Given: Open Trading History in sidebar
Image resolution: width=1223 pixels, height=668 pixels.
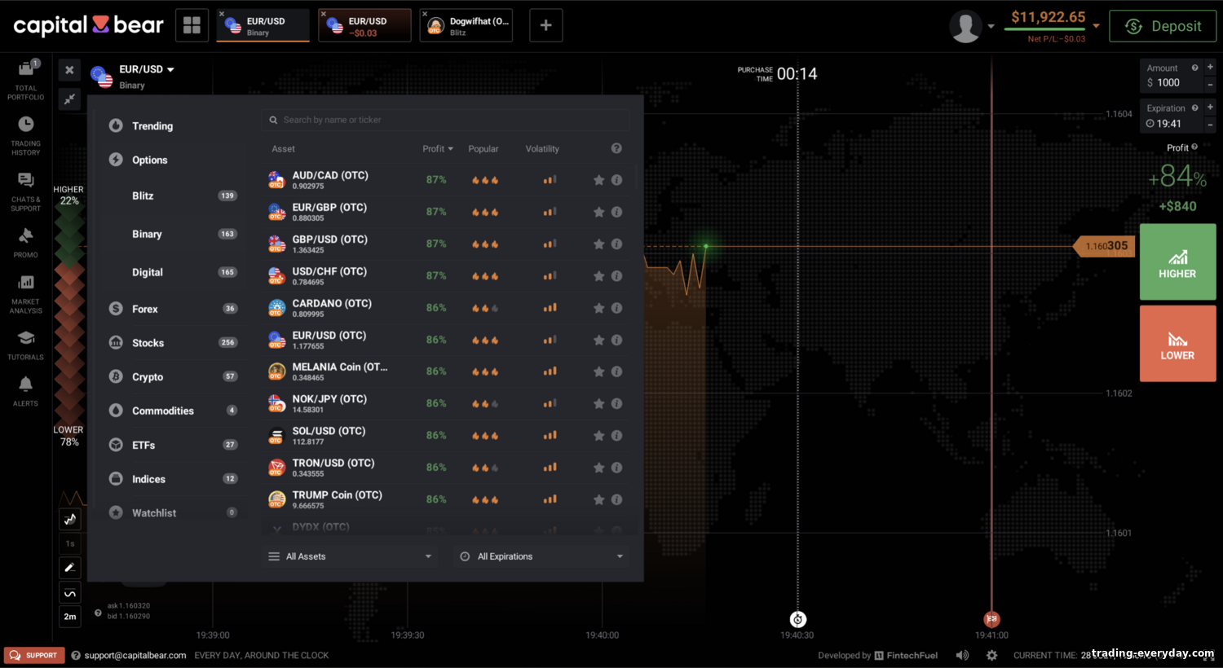Looking at the screenshot, I should (x=26, y=135).
